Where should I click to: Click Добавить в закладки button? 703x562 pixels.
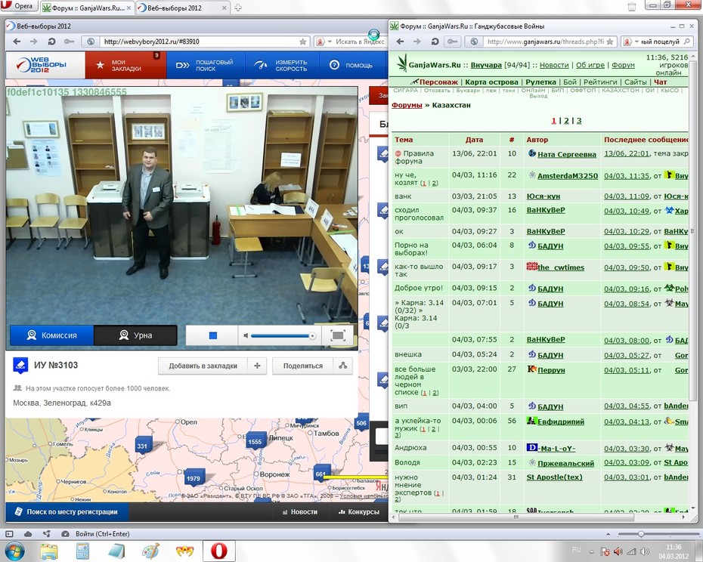point(203,366)
